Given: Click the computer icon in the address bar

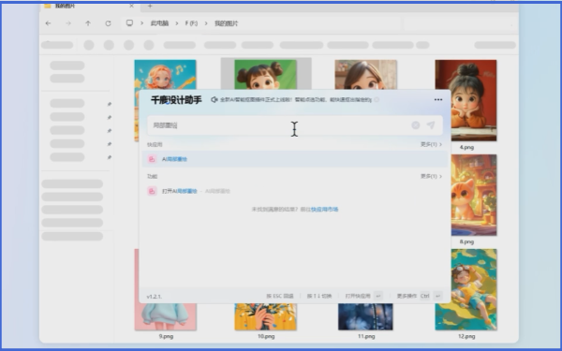Looking at the screenshot, I should pos(129,22).
